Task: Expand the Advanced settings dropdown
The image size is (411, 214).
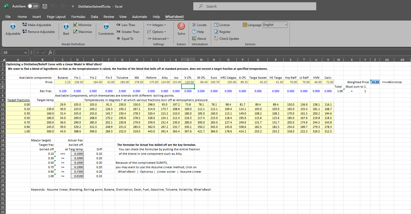Action: tap(158, 38)
